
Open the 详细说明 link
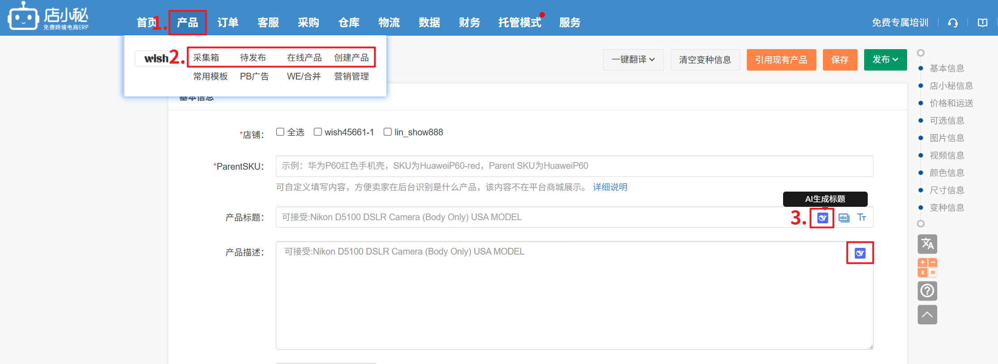point(610,187)
